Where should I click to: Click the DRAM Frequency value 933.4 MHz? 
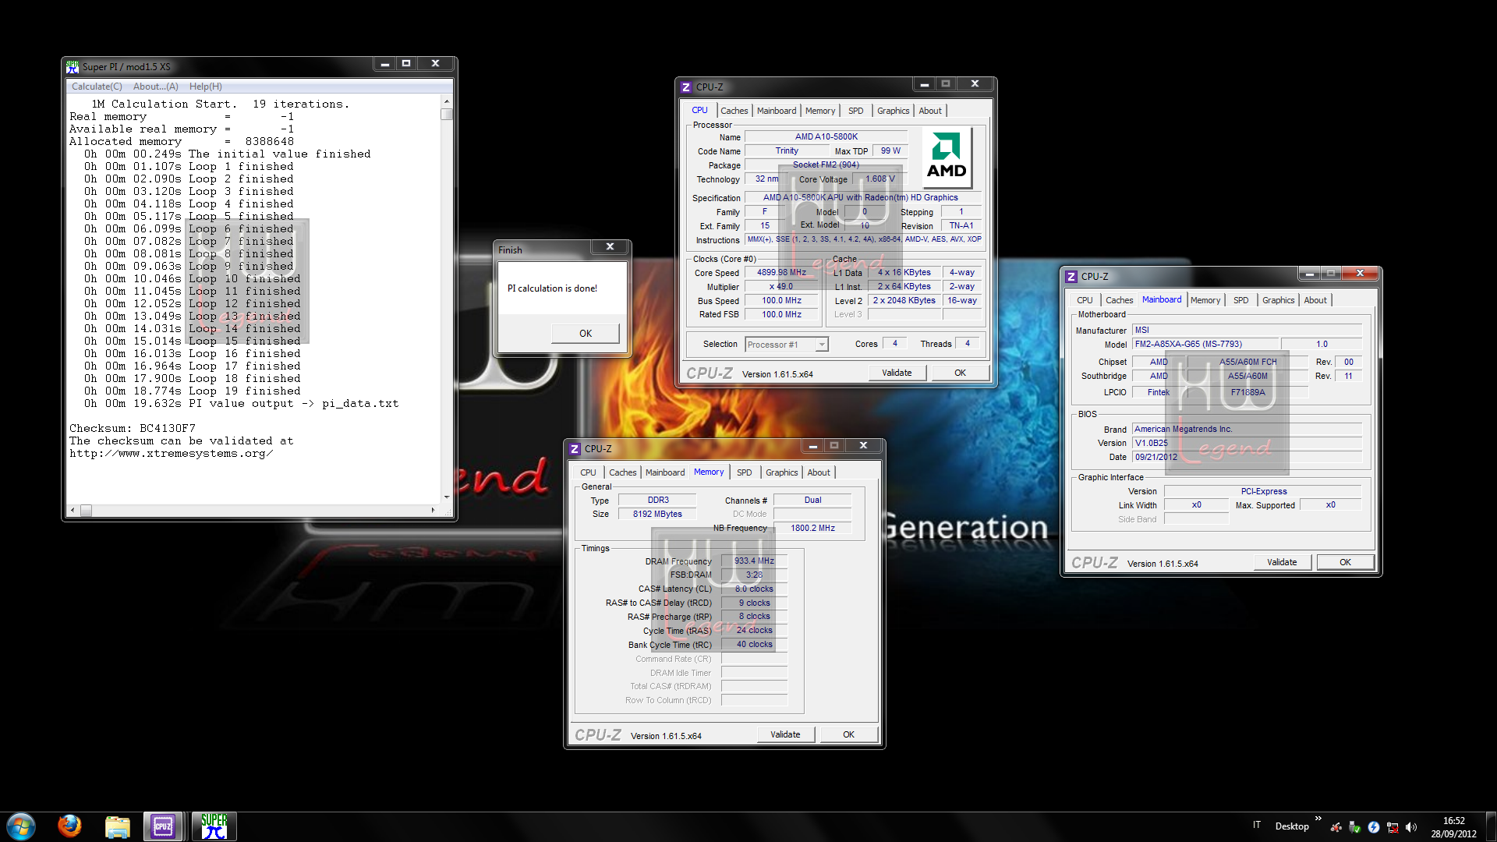point(754,561)
